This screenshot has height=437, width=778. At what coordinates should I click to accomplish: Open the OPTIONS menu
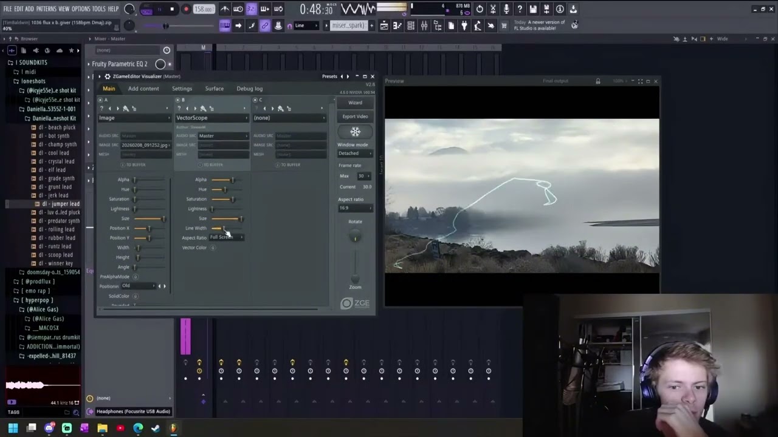pos(81,9)
